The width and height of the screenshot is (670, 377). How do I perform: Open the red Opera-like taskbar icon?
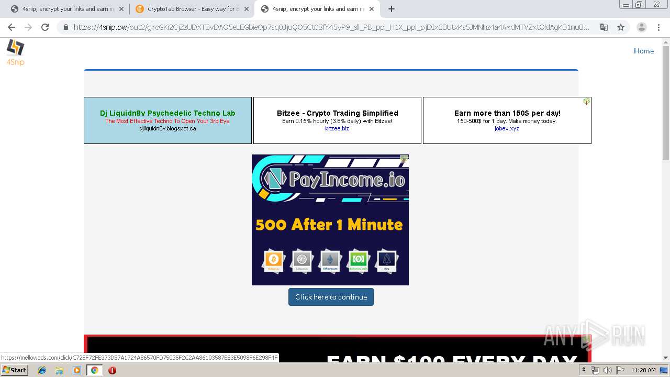point(112,370)
